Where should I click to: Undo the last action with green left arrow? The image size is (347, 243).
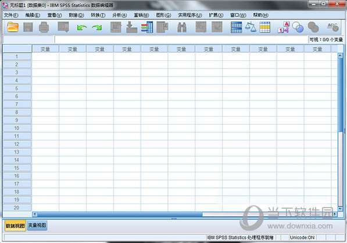(x=82, y=28)
